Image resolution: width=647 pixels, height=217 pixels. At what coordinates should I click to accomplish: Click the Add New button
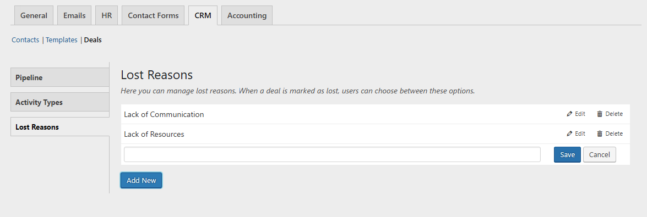[141, 180]
